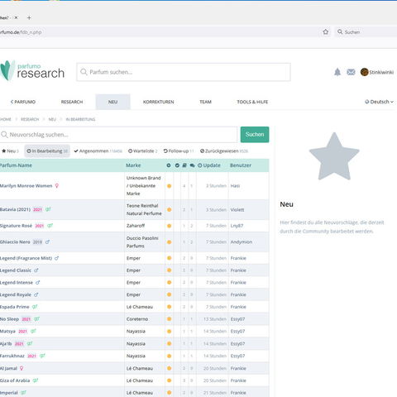Open the TOOLS & HILFE menu

click(x=252, y=102)
